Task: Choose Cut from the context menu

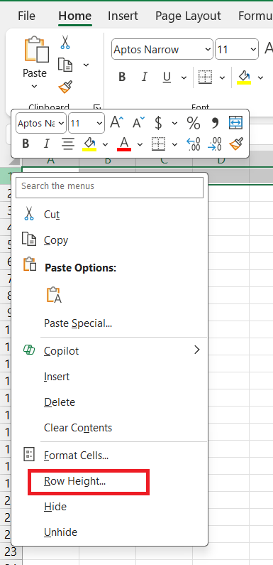Action: tap(110, 215)
